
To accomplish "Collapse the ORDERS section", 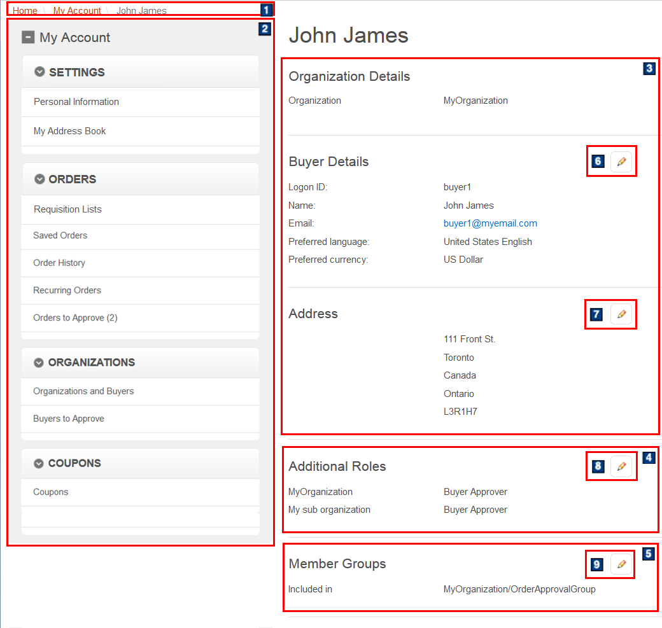I will click(39, 179).
